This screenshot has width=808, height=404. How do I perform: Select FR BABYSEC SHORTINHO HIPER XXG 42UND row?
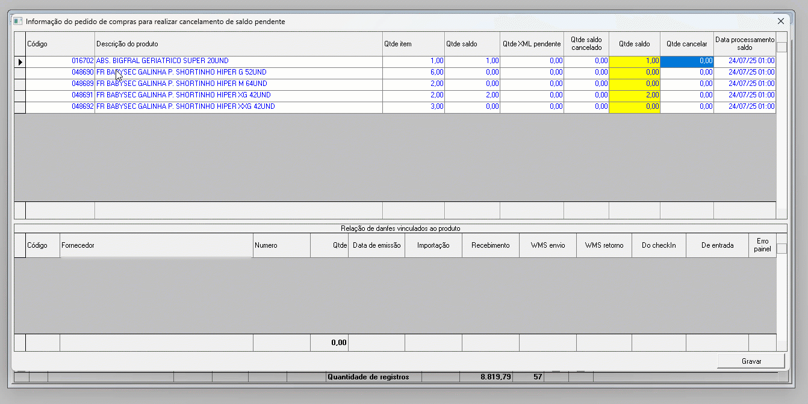[x=238, y=107]
